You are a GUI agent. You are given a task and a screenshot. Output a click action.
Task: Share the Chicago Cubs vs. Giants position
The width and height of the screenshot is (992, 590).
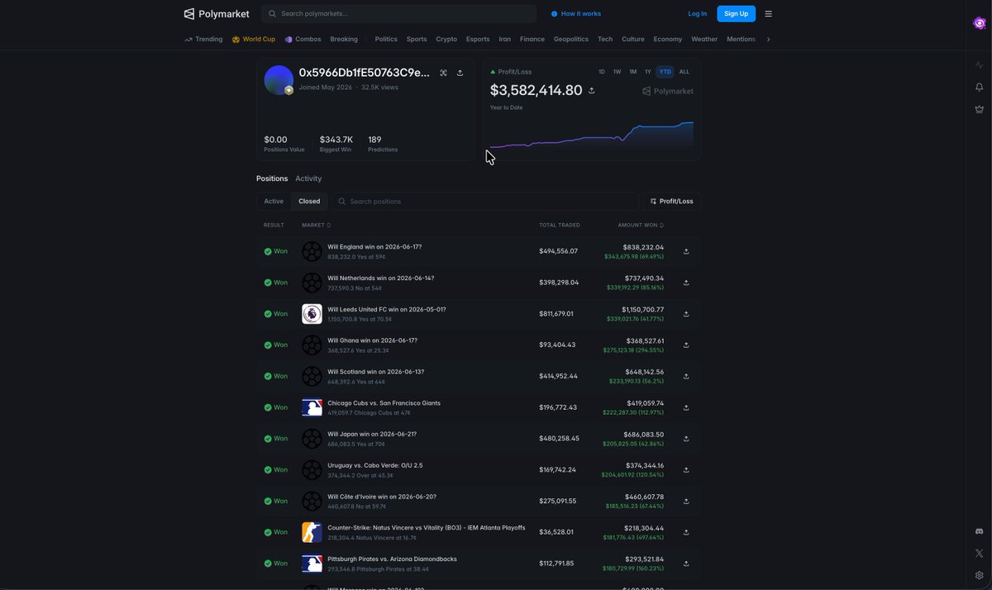(686, 407)
